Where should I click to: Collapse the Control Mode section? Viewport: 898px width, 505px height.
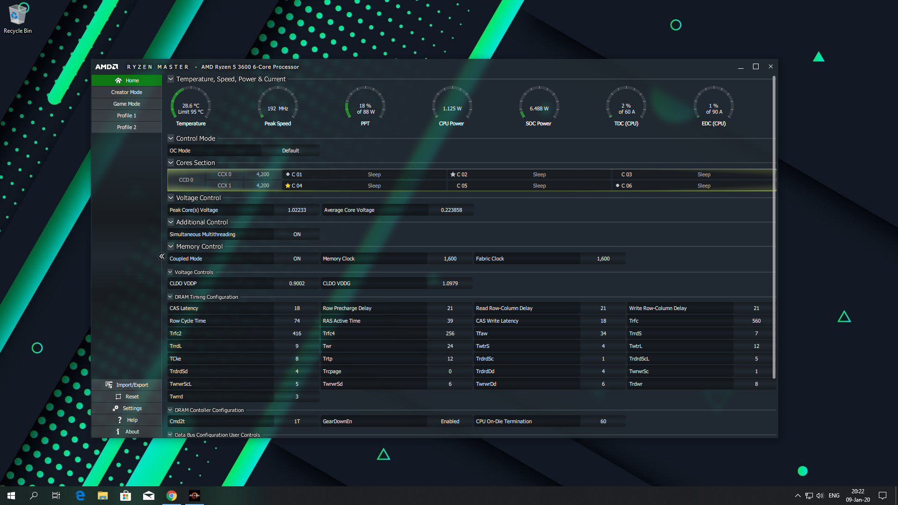tap(171, 138)
